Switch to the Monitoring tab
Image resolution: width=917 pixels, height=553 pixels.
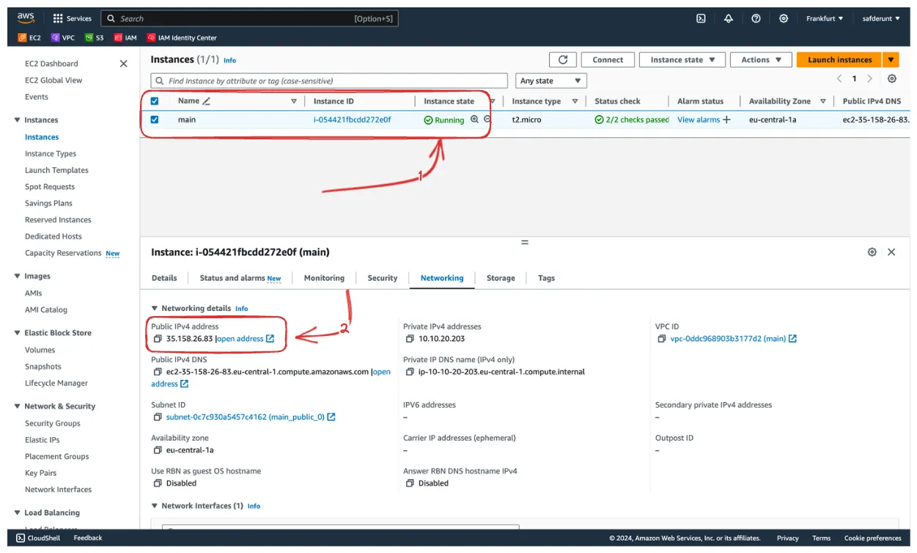[324, 278]
